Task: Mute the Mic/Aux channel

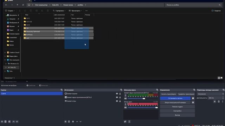Action: (126, 107)
